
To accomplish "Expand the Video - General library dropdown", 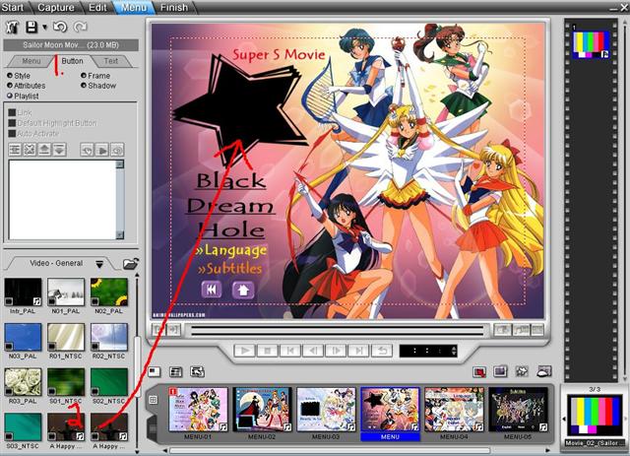I will point(99,264).
